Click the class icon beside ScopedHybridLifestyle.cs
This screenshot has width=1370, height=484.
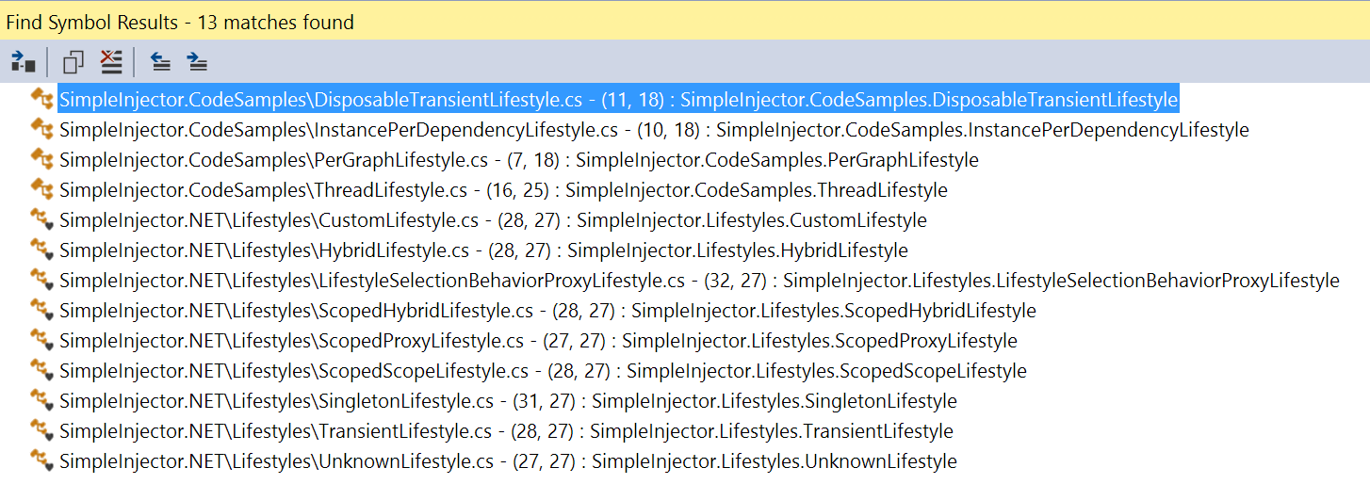point(41,310)
